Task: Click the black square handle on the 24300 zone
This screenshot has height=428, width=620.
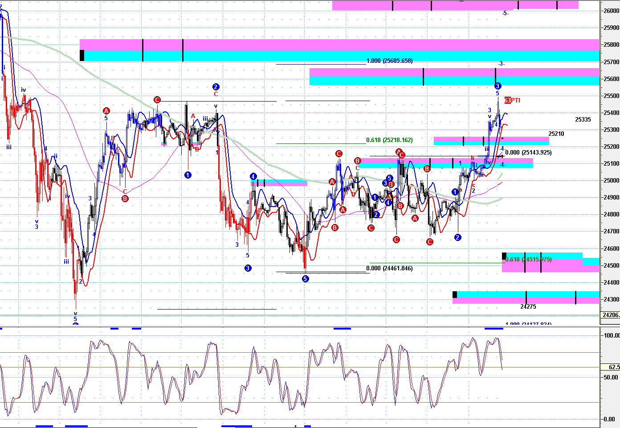Action: coord(455,294)
